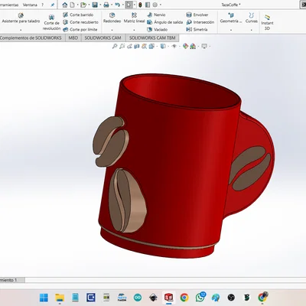Toggle hide/show items eye icon
Image resolution: width=306 pixels, height=306 pixels.
tap(174, 46)
